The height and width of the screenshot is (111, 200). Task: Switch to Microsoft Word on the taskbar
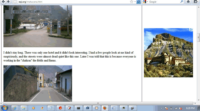tap(114, 108)
